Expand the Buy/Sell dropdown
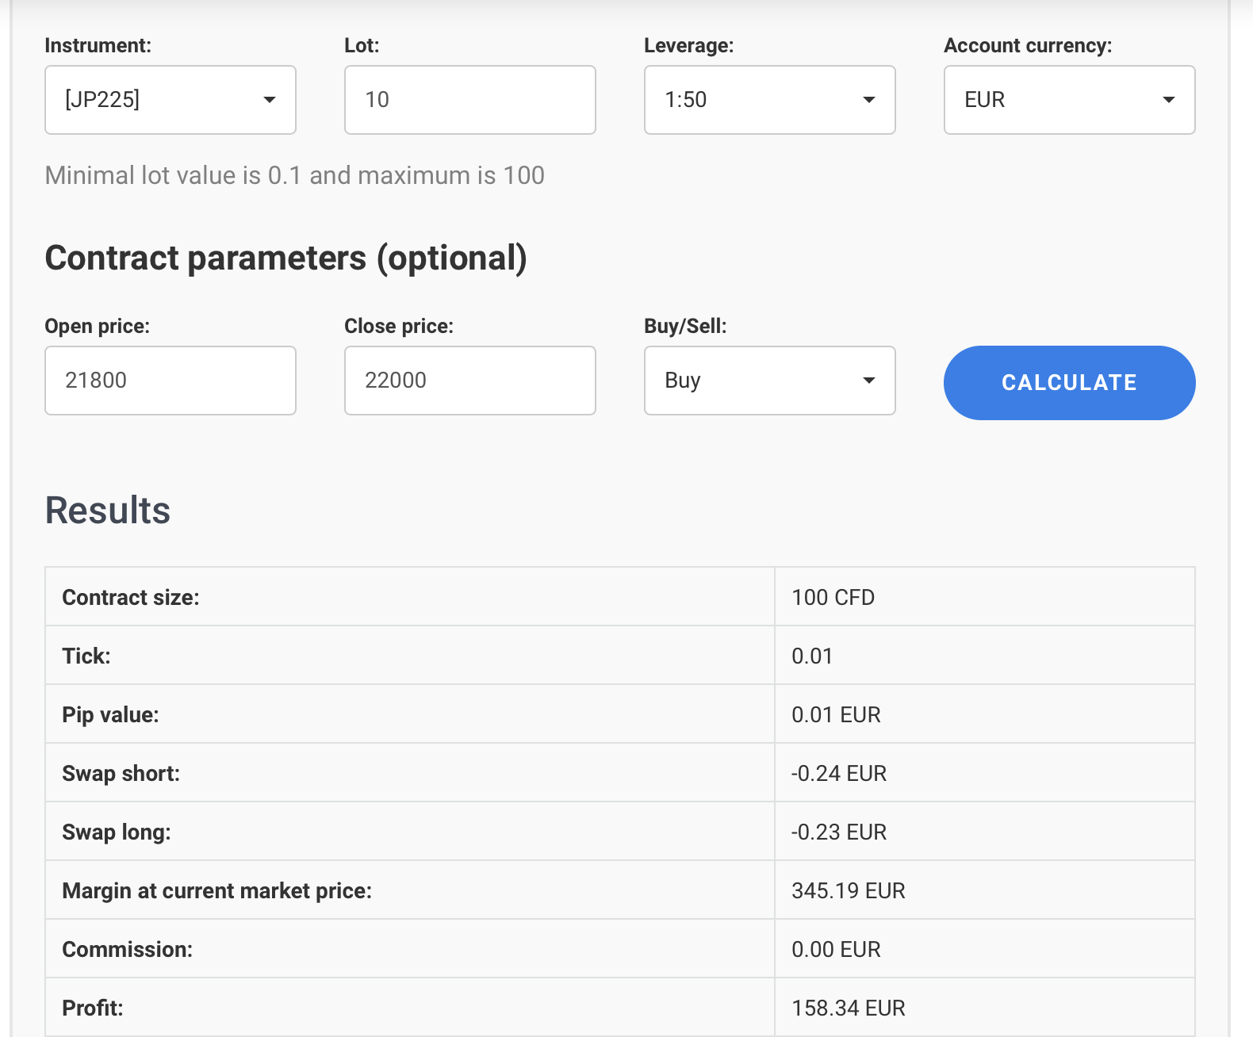The image size is (1253, 1037). coord(769,381)
